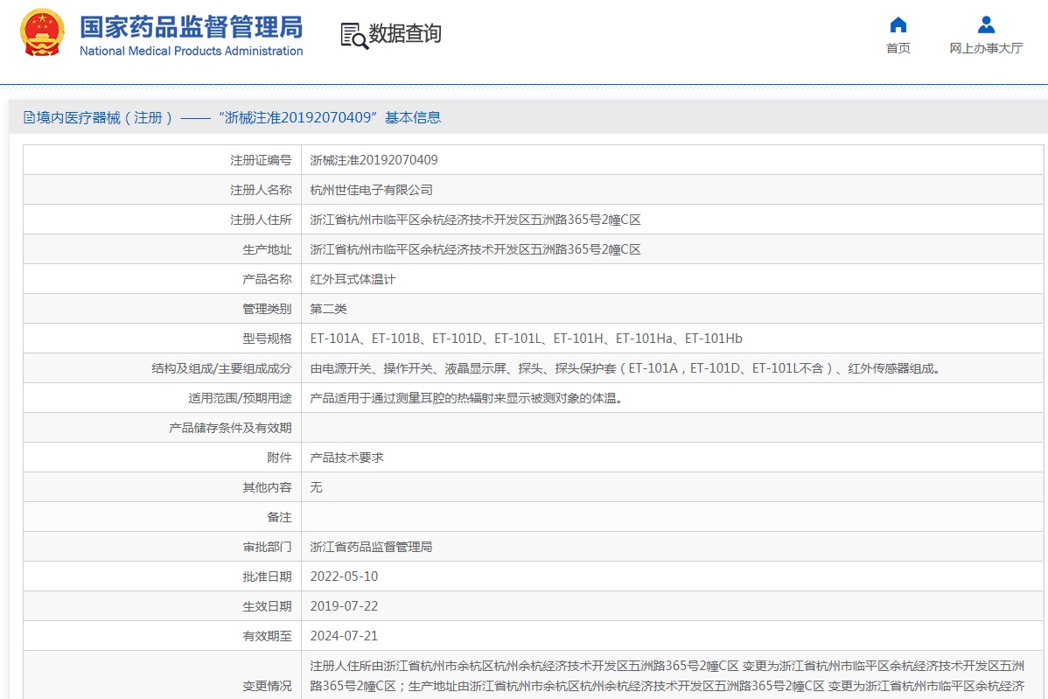Select 杭州世佳电子有限公司 registrant name
Image resolution: width=1048 pixels, height=699 pixels.
371,190
